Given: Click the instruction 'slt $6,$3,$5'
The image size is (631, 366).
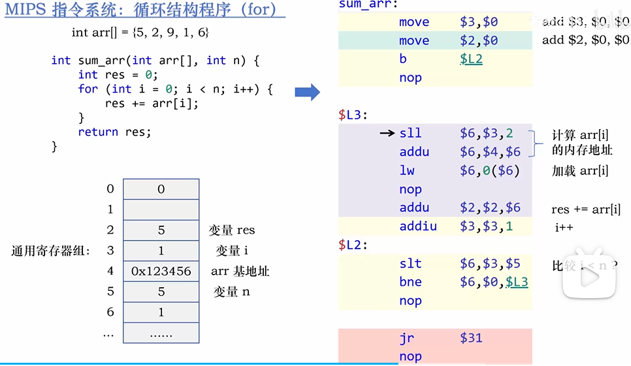Looking at the screenshot, I should (460, 263).
